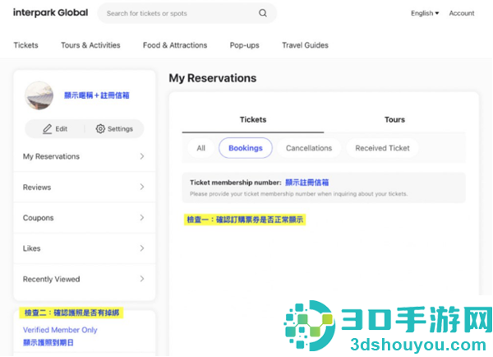Click the Account link
The height and width of the screenshot is (357, 493).
click(462, 13)
